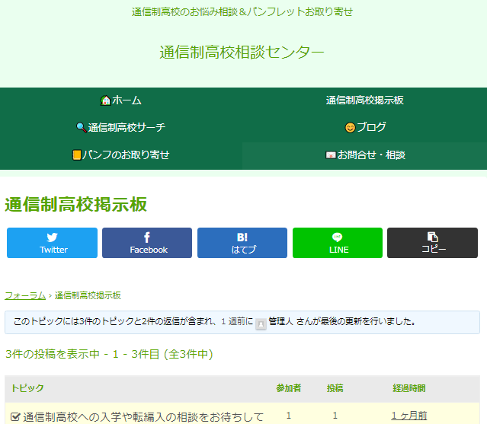This screenshot has height=424, width=487.
Task: Bookmark via the はてブ button
Action: click(242, 243)
